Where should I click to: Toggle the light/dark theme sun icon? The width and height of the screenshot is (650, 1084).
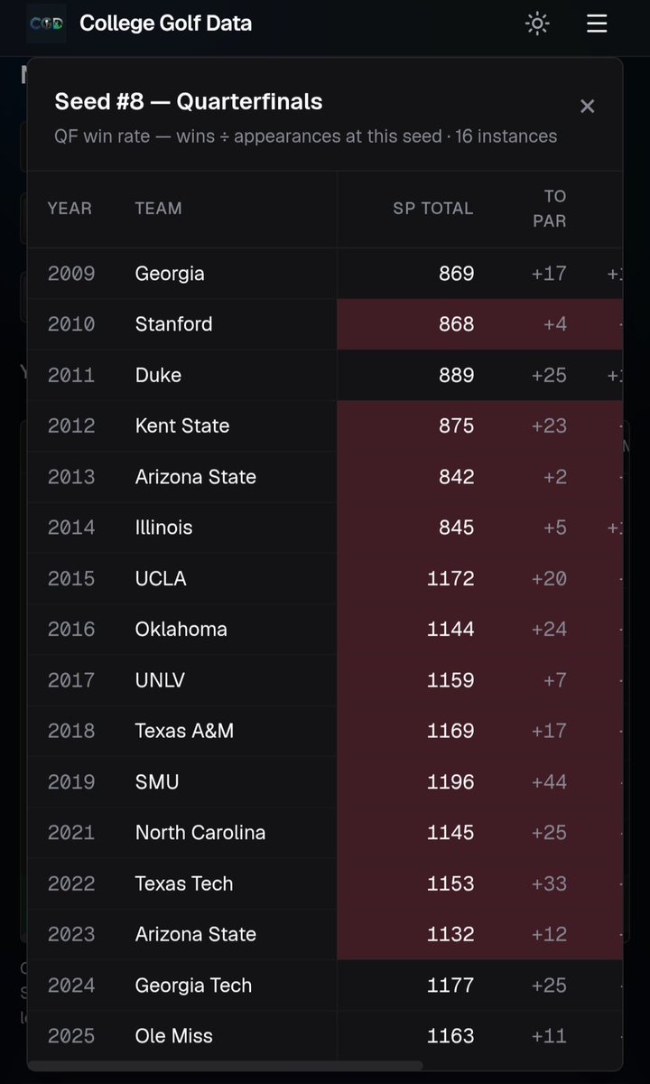pyautogui.click(x=537, y=23)
